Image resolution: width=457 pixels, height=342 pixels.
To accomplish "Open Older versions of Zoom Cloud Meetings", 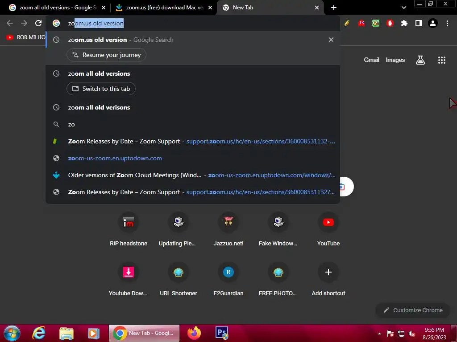I will (193, 175).
